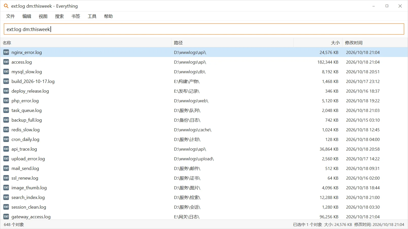Click the search_index.log file icon
This screenshot has width=408, height=229.
[6, 197]
